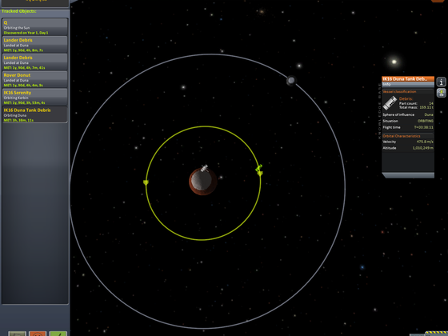Focus on the bright Sun in the sky

click(394, 62)
